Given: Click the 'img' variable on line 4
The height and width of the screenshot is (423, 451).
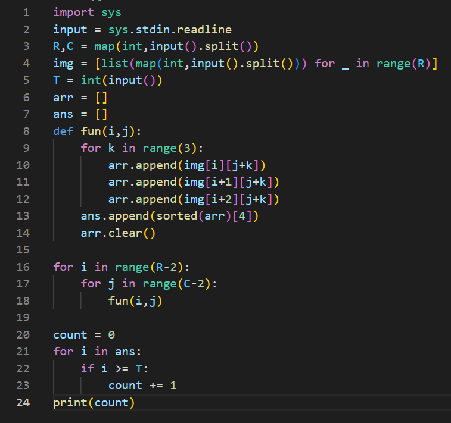Looking at the screenshot, I should [63, 64].
